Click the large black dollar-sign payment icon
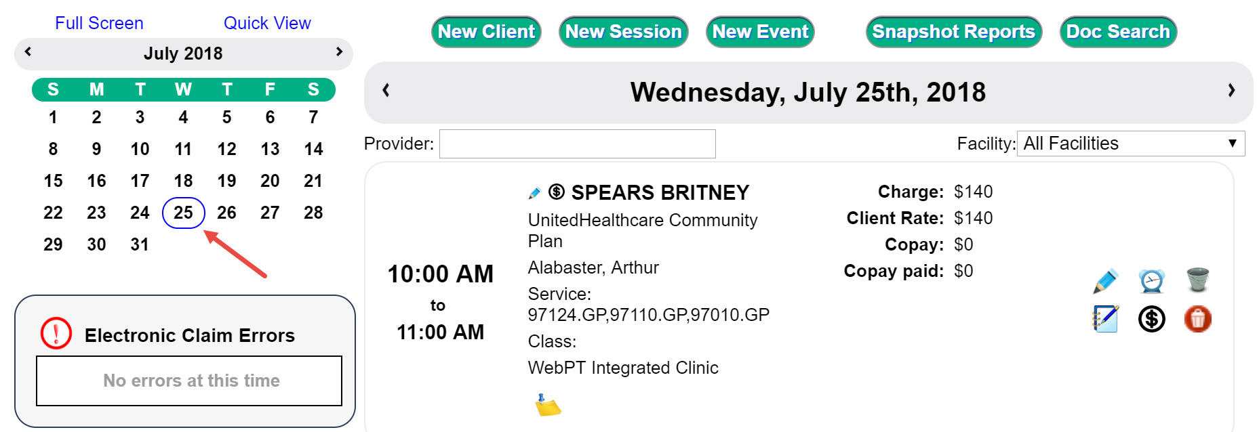 [x=1151, y=319]
